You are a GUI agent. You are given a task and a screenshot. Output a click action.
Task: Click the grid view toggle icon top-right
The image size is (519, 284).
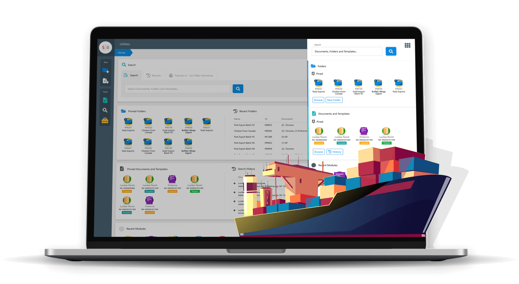pos(407,45)
